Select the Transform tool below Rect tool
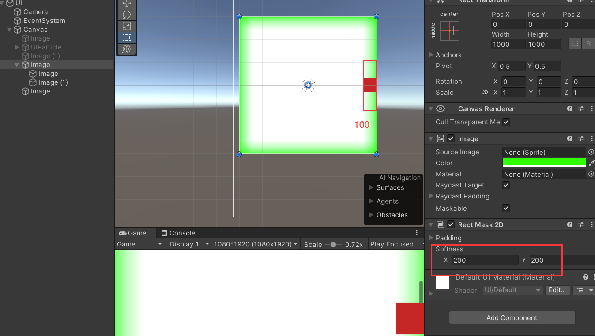 point(127,49)
